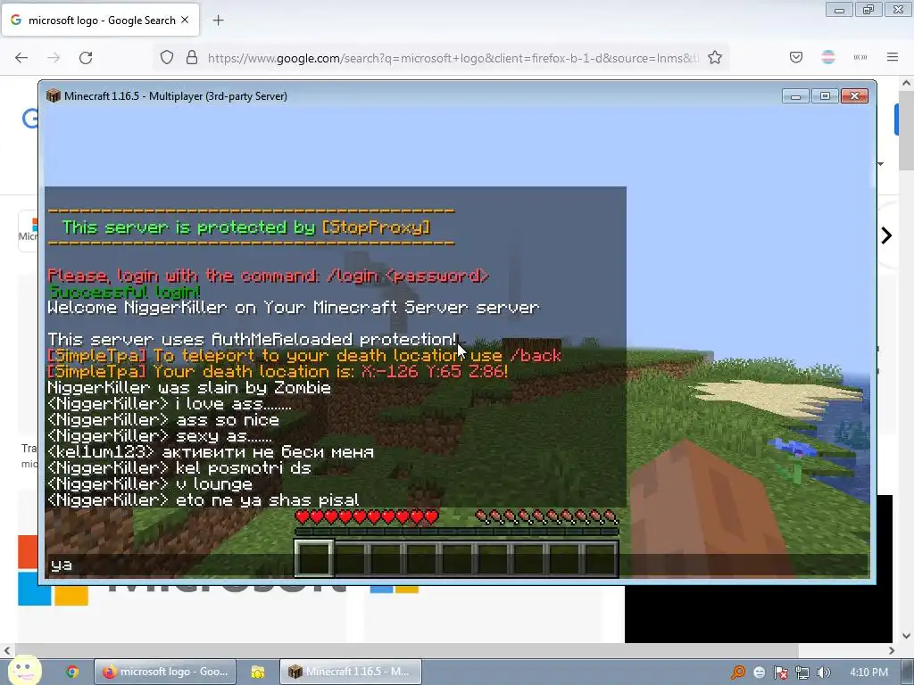Click extension icon beside the account avatar
Image resolution: width=914 pixels, height=685 pixels.
(860, 57)
